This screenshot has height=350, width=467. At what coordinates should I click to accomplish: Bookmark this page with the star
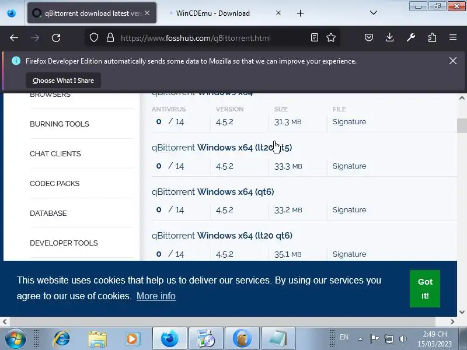click(331, 37)
